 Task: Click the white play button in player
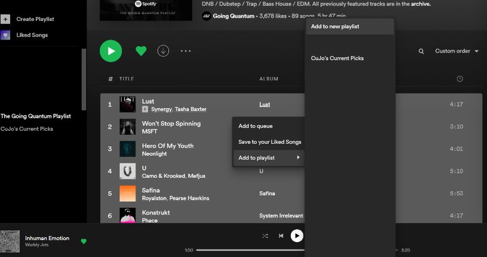[297, 236]
